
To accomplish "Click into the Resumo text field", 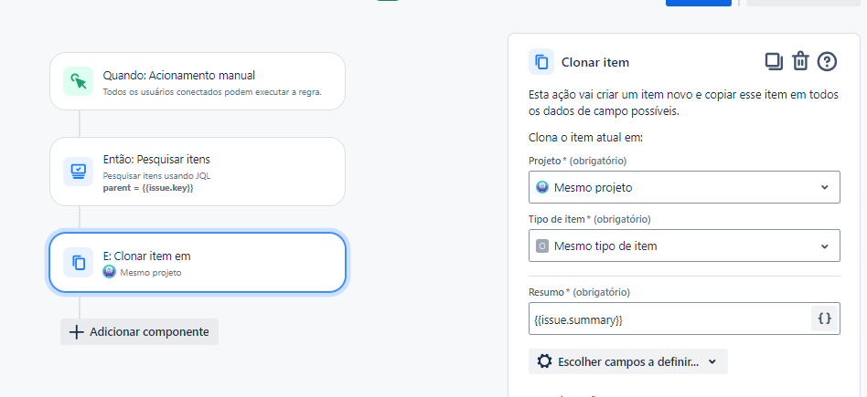I will [668, 319].
